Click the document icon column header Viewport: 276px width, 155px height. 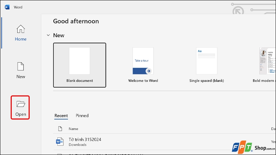click(60, 129)
